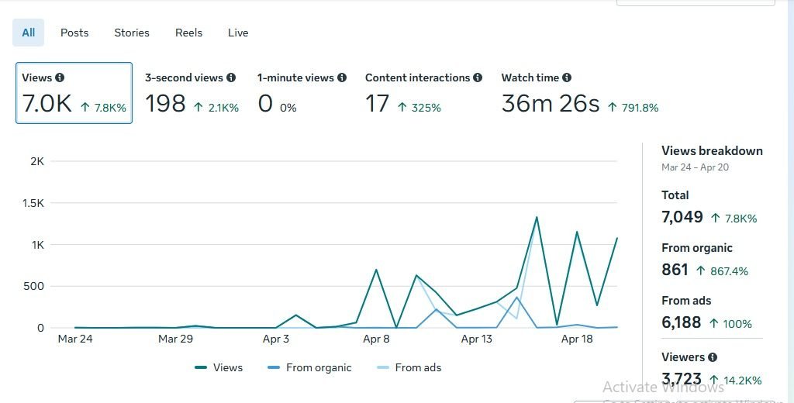Click the Mar 24 axis label
This screenshot has width=794, height=403.
tap(75, 339)
